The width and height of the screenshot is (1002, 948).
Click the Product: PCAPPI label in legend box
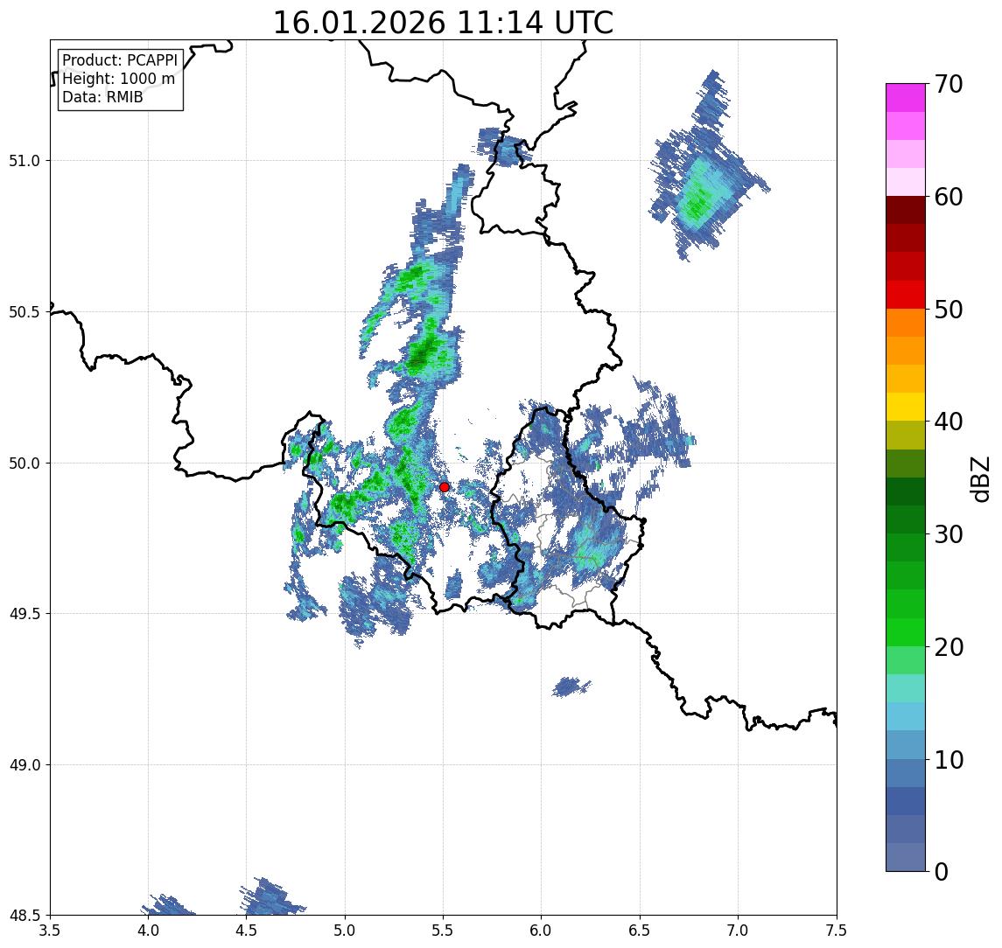click(x=120, y=60)
